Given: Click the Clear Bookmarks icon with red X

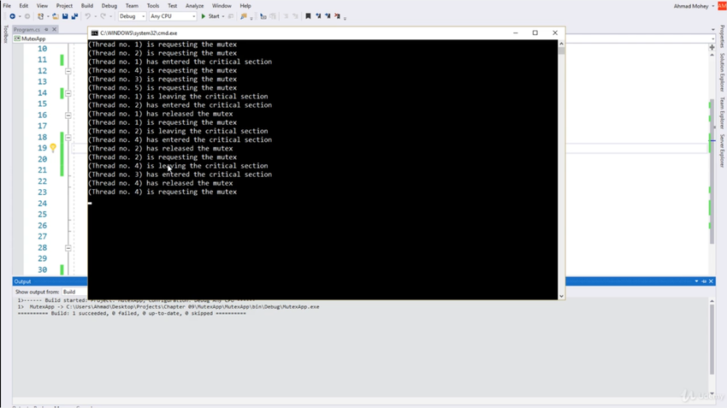Looking at the screenshot, I should point(338,16).
